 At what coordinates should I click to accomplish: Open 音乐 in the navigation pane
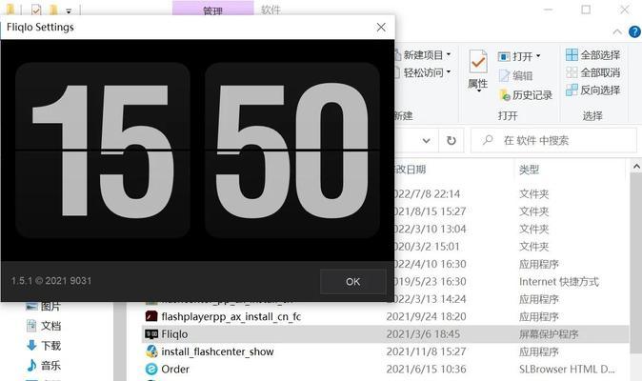coord(50,365)
